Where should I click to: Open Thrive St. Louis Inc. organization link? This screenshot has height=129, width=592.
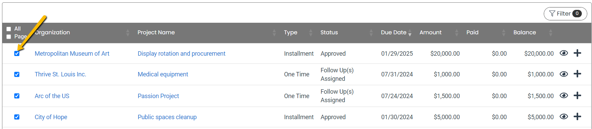60,74
